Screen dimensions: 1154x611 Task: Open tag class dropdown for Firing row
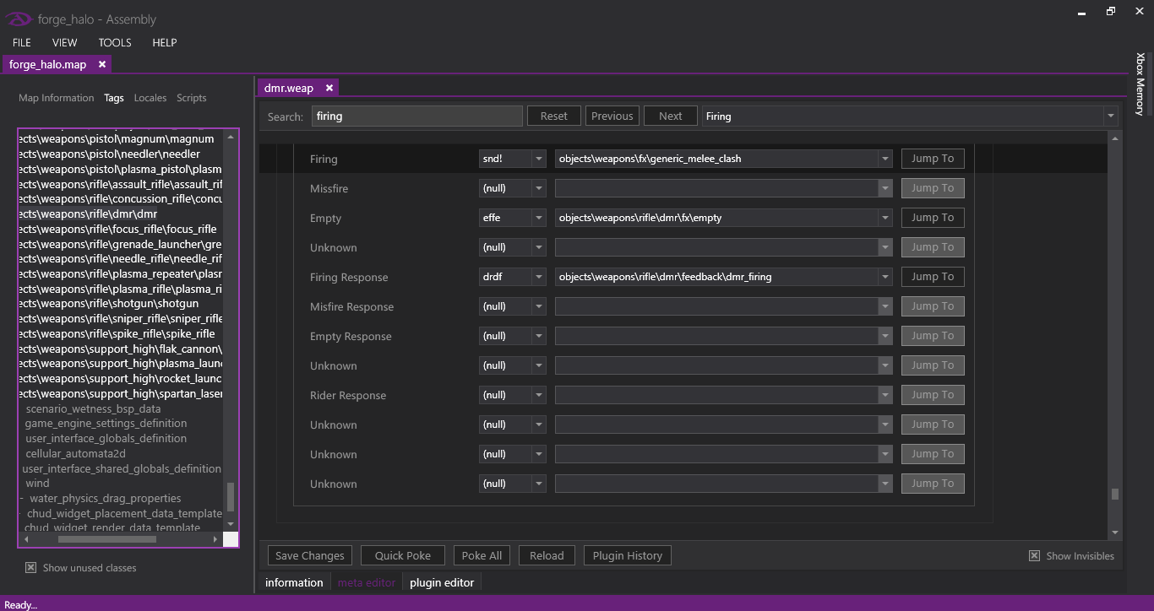click(x=538, y=159)
